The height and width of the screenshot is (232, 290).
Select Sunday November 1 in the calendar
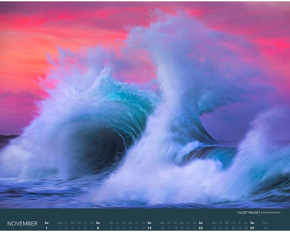click(46, 228)
